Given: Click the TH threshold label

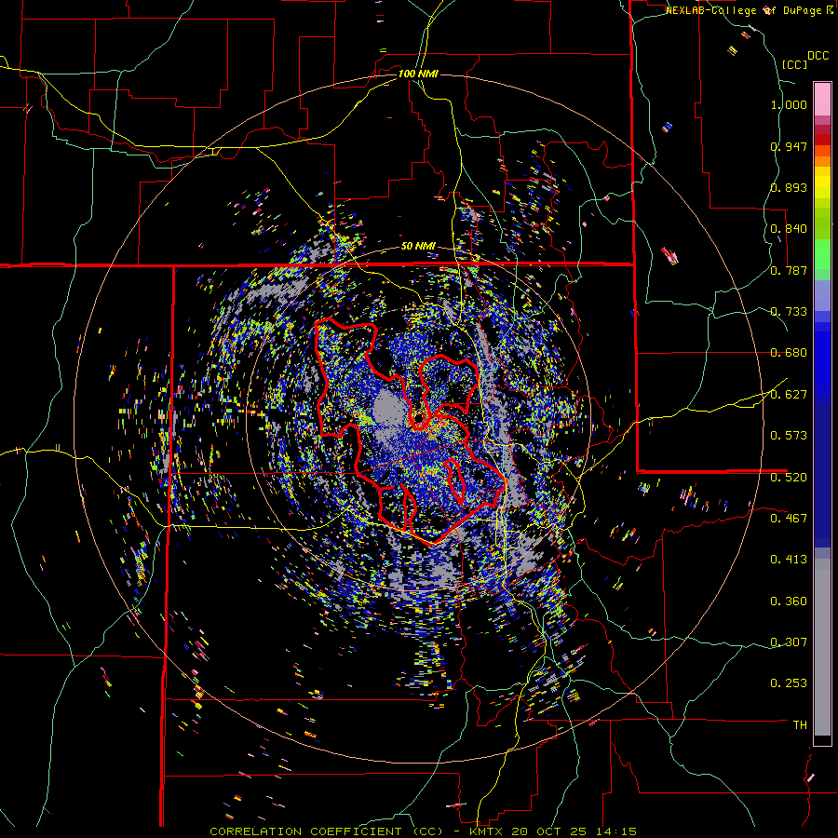Looking at the screenshot, I should tap(800, 725).
